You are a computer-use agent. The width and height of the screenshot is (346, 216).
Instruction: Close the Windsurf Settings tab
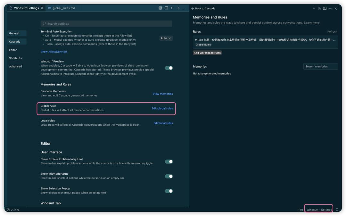point(42,8)
